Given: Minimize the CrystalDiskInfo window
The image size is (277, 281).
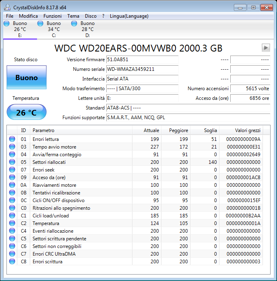Looking at the screenshot, I should point(240,8).
